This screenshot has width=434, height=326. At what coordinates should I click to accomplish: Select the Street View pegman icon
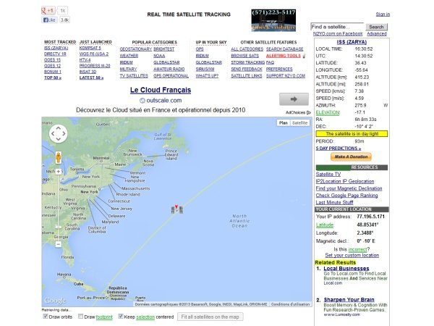[58, 157]
